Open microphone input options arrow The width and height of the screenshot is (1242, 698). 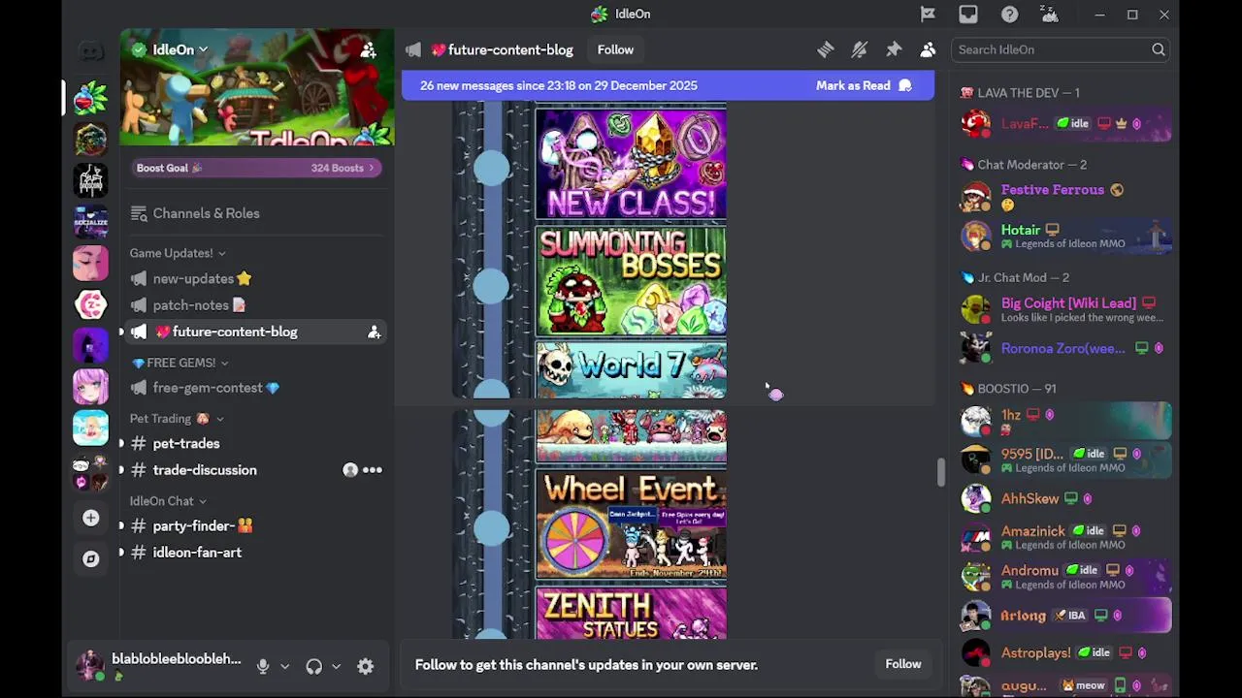[x=284, y=666]
